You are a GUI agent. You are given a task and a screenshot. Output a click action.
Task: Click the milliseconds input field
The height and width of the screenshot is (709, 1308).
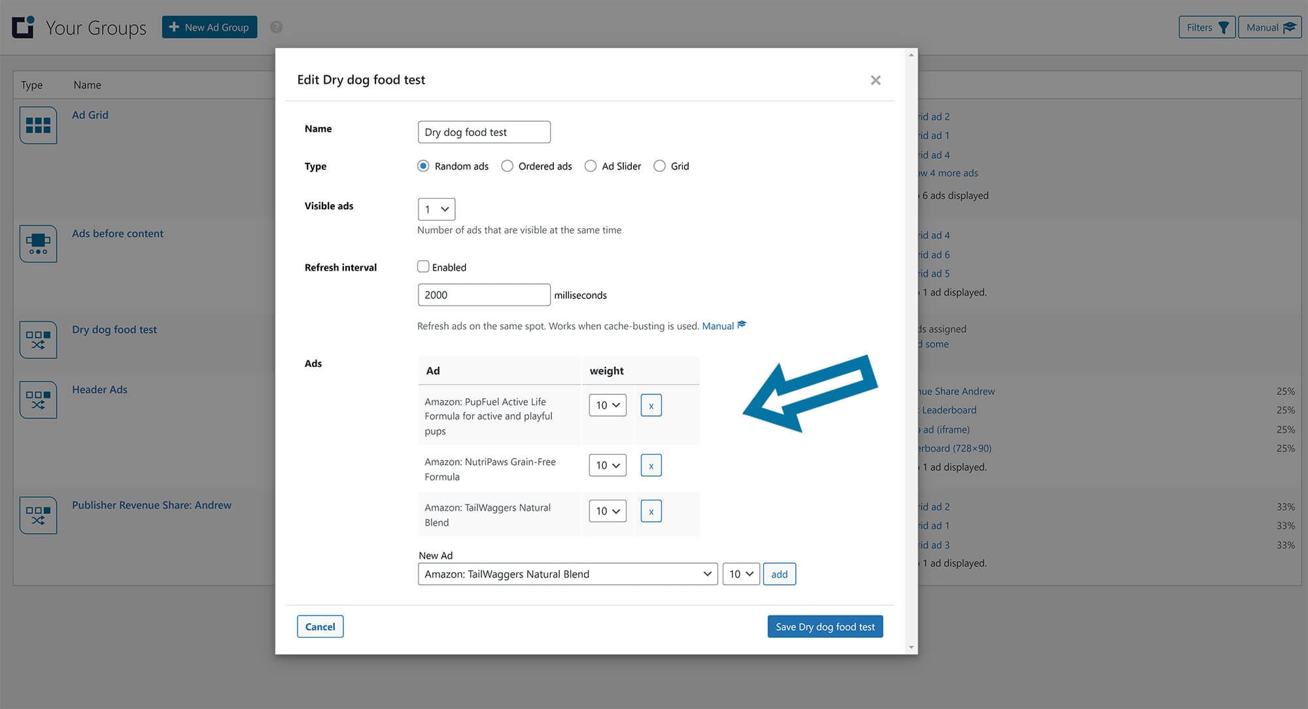(483, 295)
